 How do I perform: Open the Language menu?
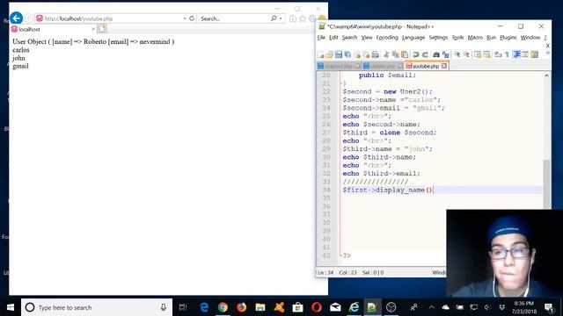[x=413, y=38]
